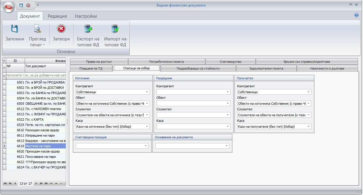Click the Запомни save icon in ribbon
This screenshot has width=363, height=195.
15,29
